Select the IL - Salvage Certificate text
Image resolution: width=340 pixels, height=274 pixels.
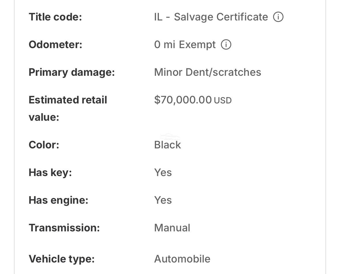[211, 17]
